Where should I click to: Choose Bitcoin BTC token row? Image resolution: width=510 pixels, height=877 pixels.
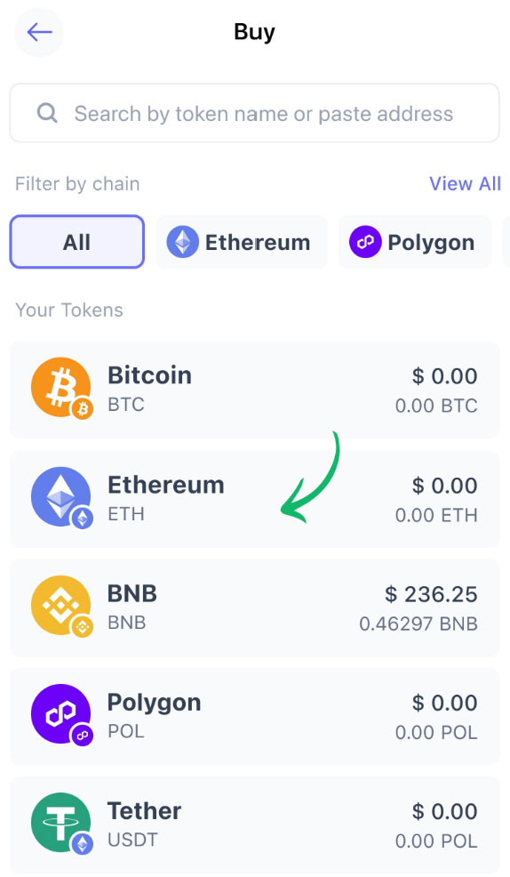click(255, 390)
